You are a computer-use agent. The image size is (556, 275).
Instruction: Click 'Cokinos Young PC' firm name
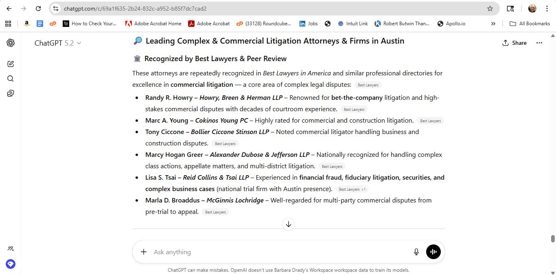coord(221,121)
